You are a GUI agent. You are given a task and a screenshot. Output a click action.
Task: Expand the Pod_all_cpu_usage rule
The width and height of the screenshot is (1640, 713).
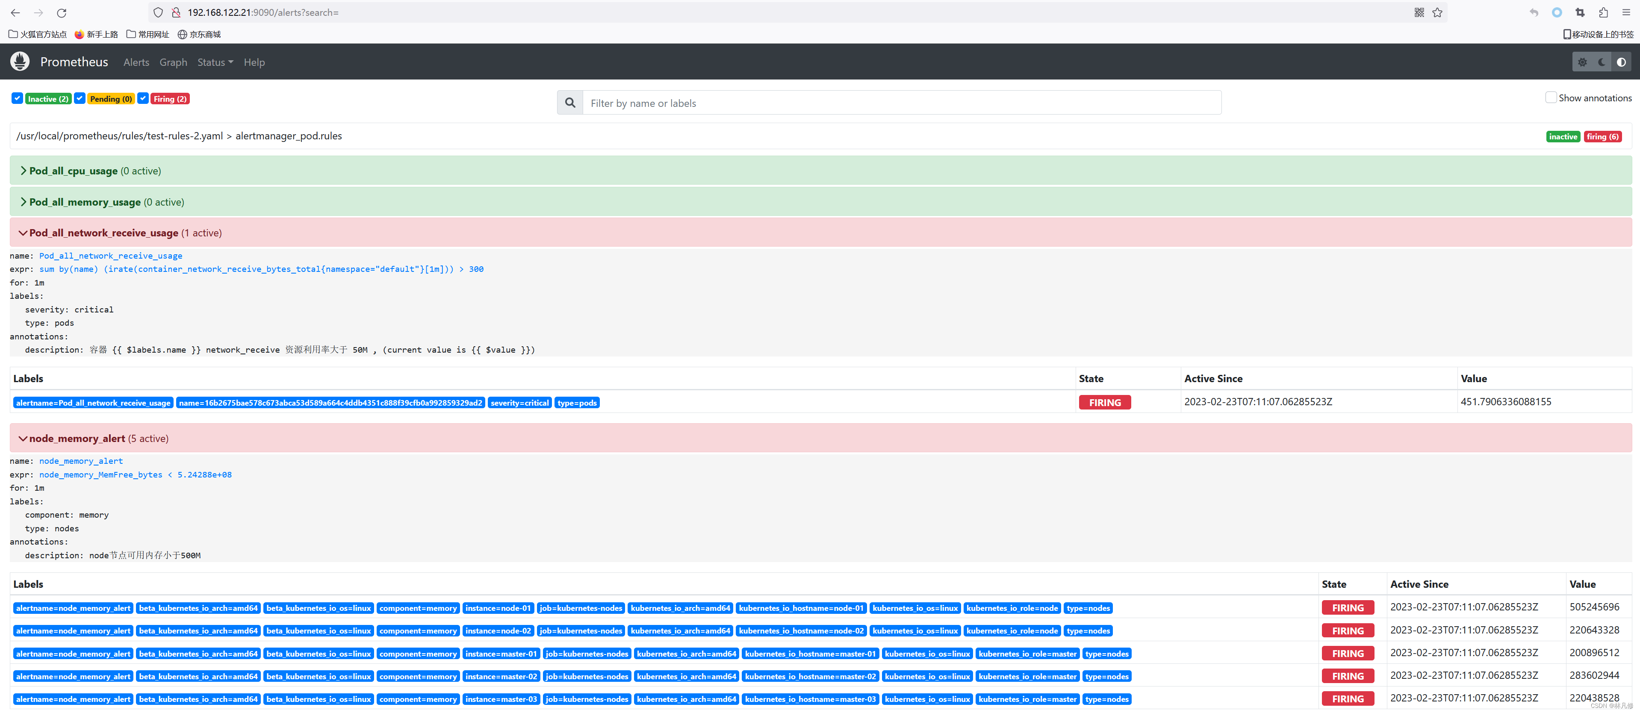tap(820, 171)
